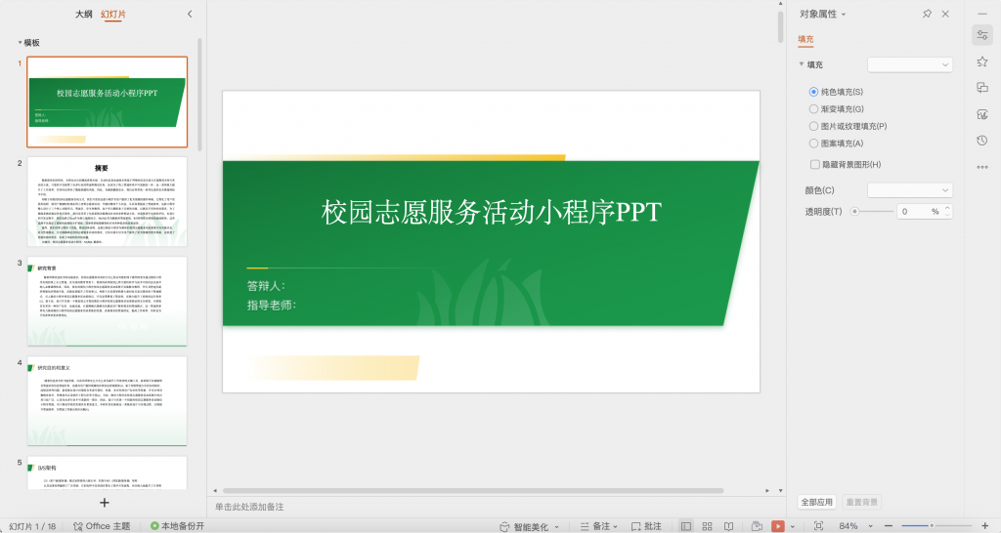Click the 本地备份开 backup status indicator
This screenshot has width=1001, height=533.
178,526
